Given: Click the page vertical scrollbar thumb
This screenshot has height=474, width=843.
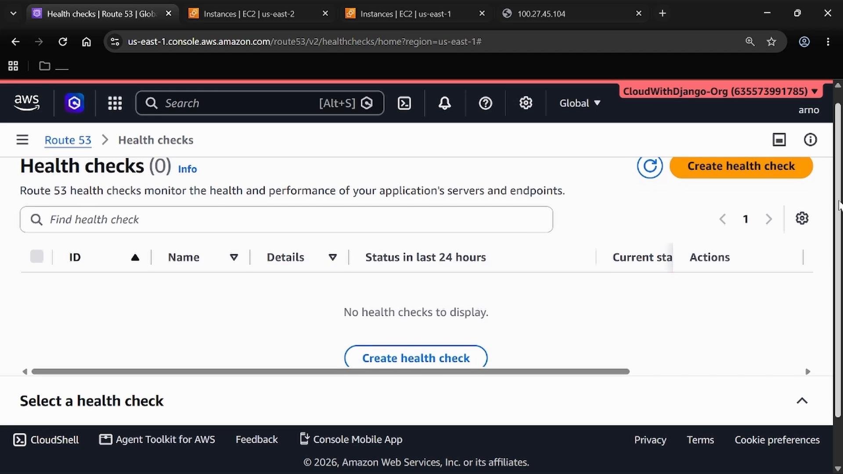Looking at the screenshot, I should (x=838, y=260).
